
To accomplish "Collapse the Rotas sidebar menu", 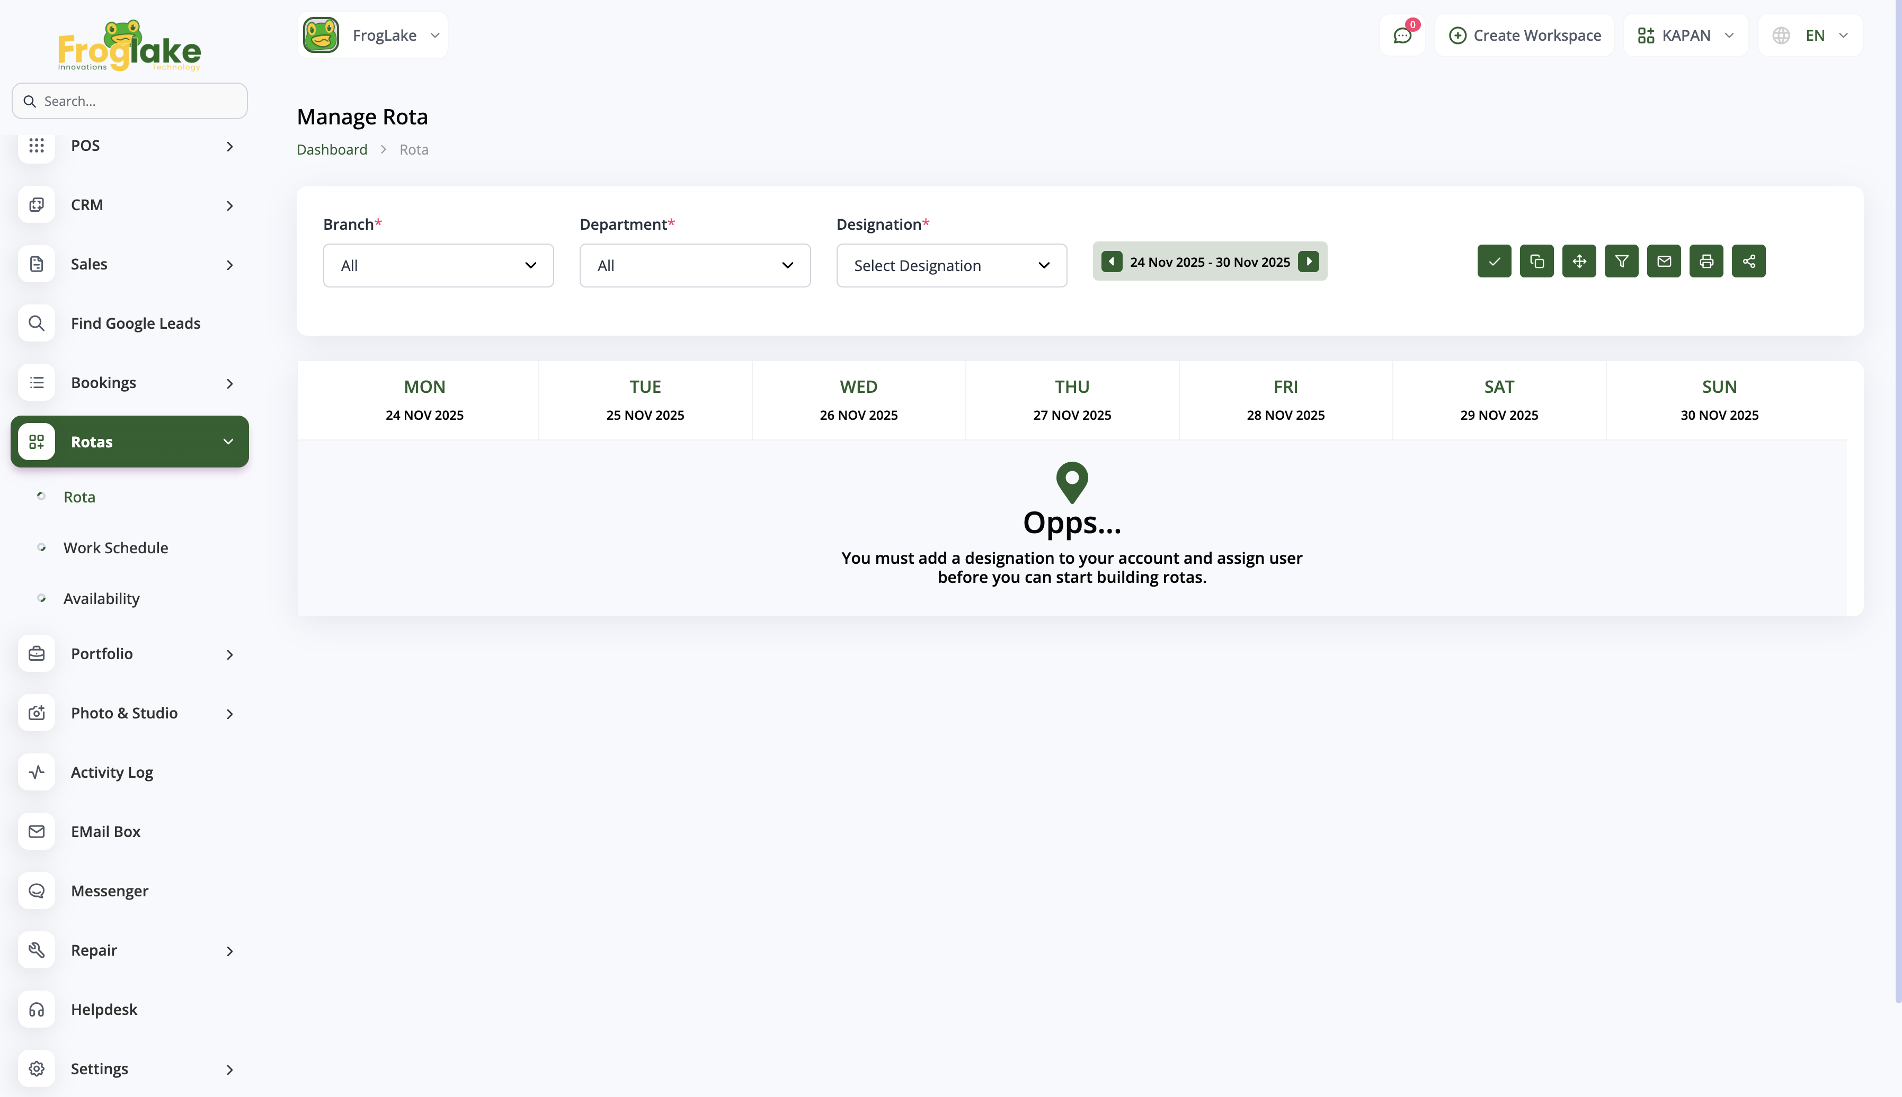I will tap(130, 442).
